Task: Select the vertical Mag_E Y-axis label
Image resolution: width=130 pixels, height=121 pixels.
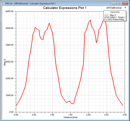Action: tap(5, 62)
